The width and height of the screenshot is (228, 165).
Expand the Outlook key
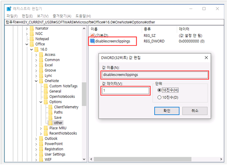(x=36, y=139)
